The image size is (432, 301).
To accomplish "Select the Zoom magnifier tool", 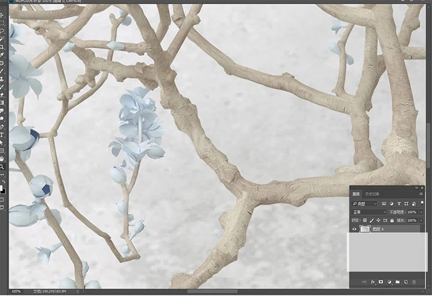I will tap(2, 167).
